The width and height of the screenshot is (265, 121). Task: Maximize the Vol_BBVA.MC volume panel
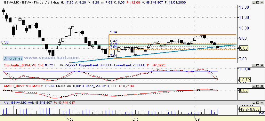[x=258, y=103]
